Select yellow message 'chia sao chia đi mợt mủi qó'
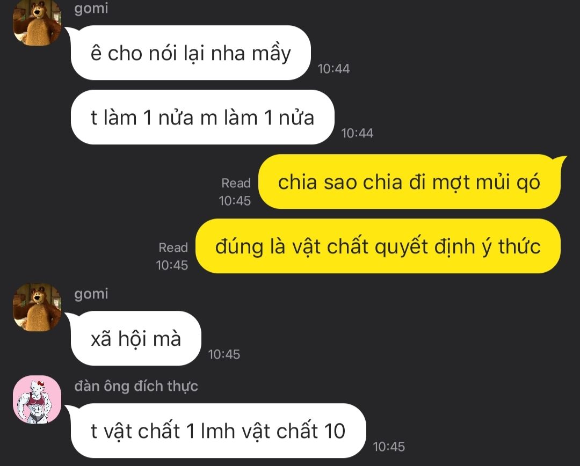Image resolution: width=580 pixels, height=466 pixels. click(409, 181)
